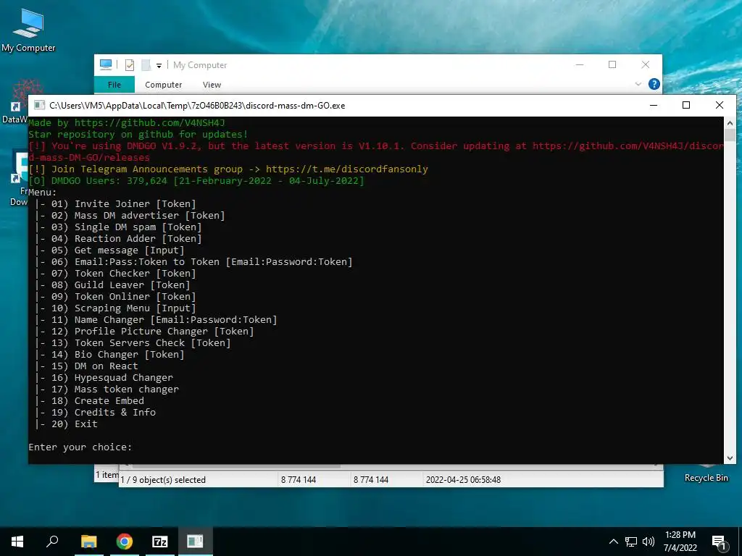Click the console vertical scrollbar thumb

(730, 135)
